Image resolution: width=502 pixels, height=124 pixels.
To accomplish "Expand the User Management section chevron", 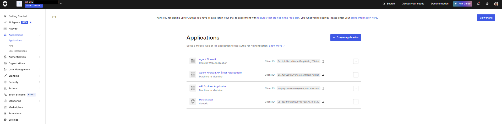I will pyautogui.click(x=40, y=70).
